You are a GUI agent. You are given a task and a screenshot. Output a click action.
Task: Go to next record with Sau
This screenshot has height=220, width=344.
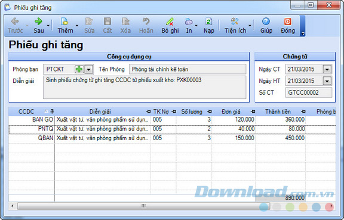click(39, 26)
